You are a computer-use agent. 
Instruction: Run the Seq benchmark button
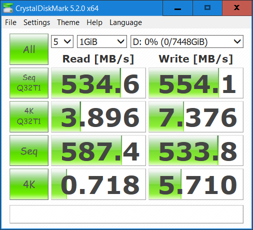click(x=29, y=150)
